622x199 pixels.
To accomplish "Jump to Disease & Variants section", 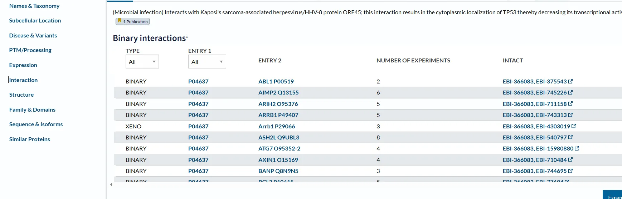I will (x=33, y=36).
